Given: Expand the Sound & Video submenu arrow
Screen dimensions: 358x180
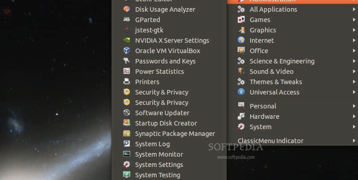Looking at the screenshot, I should [x=354, y=72].
